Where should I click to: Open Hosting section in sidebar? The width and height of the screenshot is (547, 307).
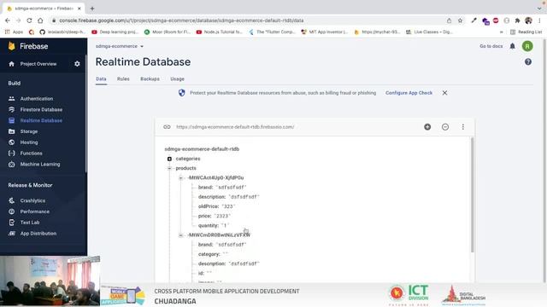(29, 142)
